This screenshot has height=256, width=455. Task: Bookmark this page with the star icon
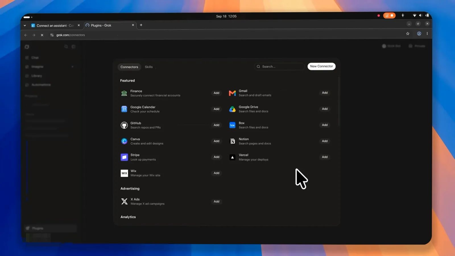point(408,34)
